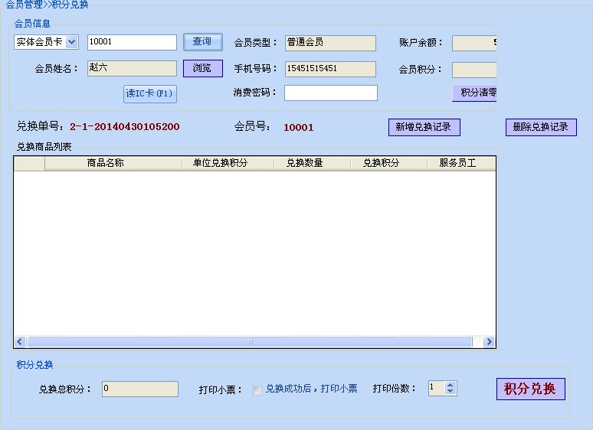
Task: Click the 账户余额 balance field
Action: (x=474, y=43)
